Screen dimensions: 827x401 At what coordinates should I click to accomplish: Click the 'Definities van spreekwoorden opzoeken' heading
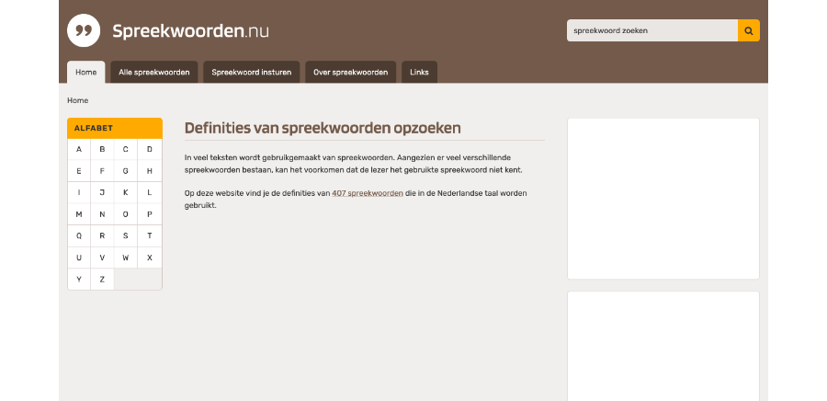click(323, 128)
